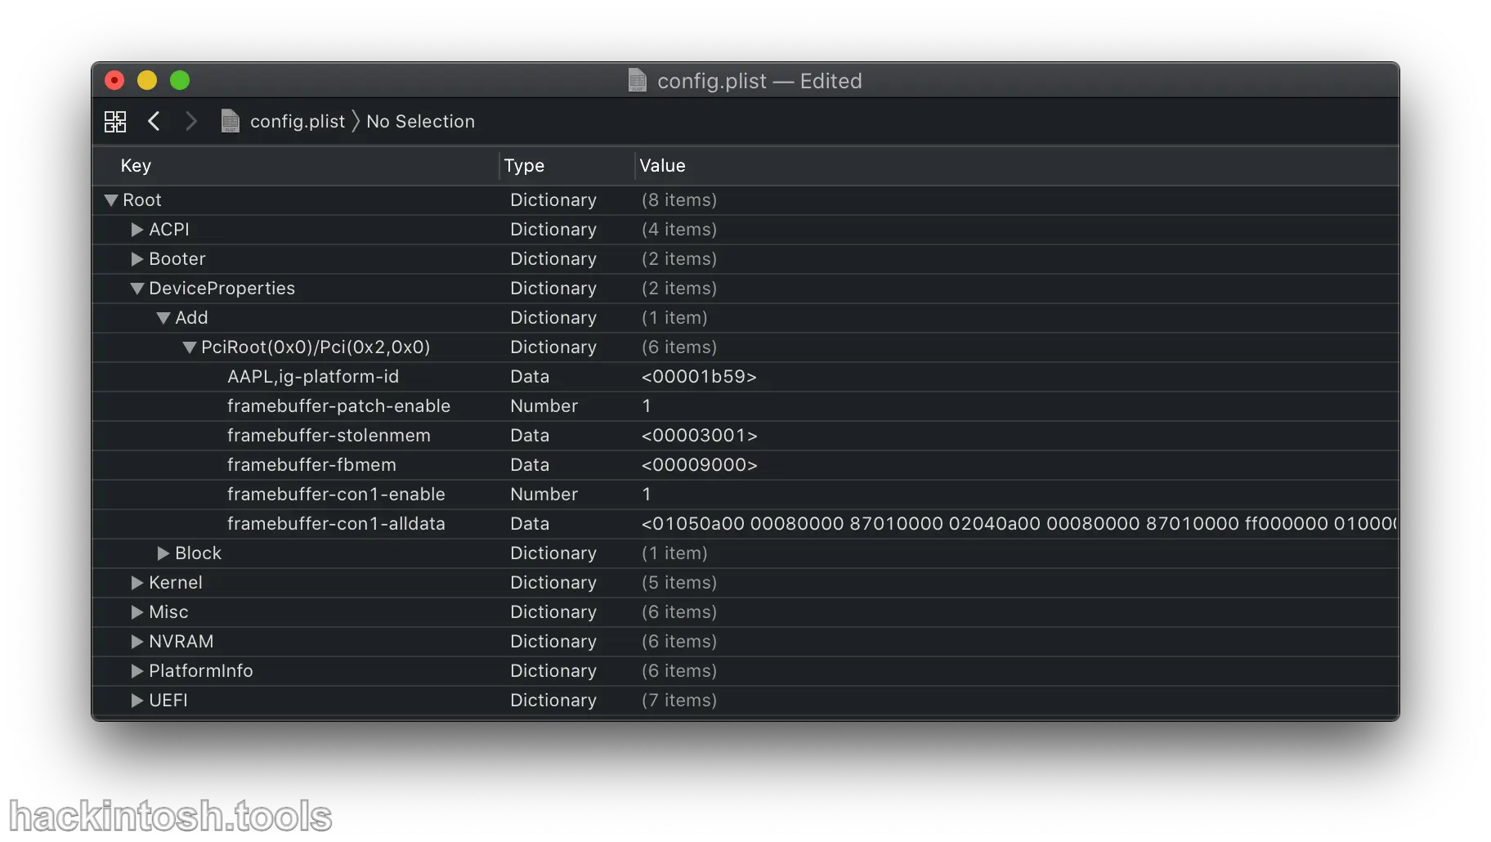Viewport: 1491px width, 842px height.
Task: Select the framebuffer-con1-alldata key
Action: click(x=336, y=524)
